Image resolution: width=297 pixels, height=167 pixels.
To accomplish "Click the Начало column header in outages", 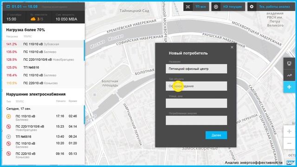I will point(61,101).
